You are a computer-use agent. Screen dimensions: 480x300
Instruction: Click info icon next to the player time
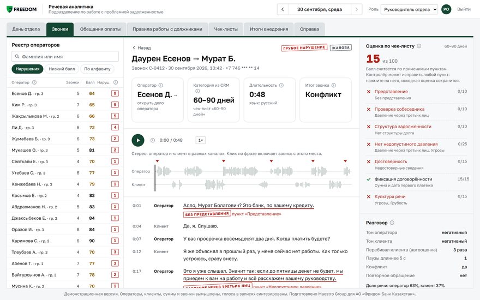click(152, 140)
